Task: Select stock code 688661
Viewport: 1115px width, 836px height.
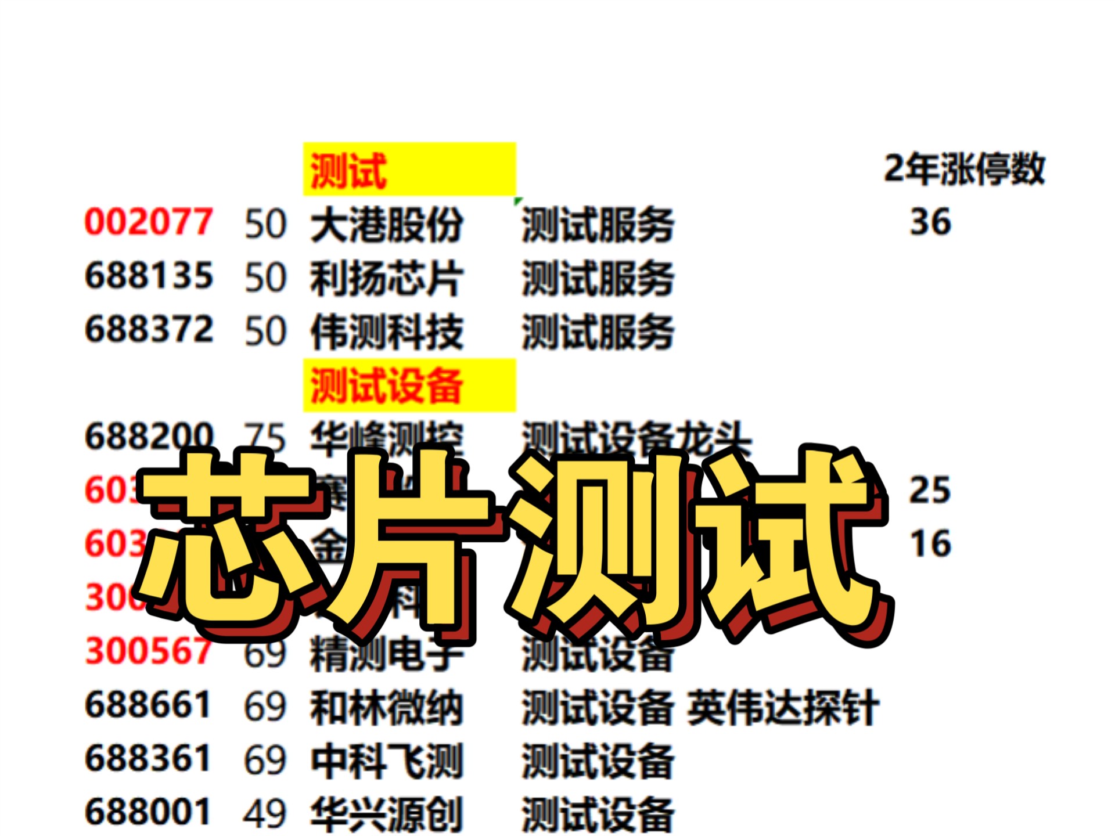Action: coord(148,705)
